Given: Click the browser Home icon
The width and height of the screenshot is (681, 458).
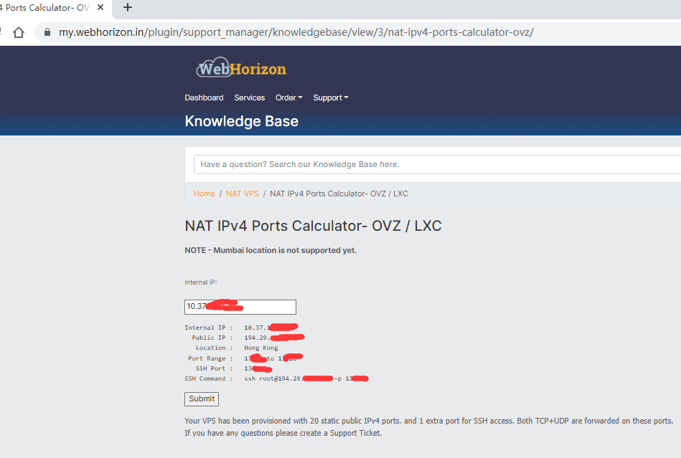Looking at the screenshot, I should 18,32.
